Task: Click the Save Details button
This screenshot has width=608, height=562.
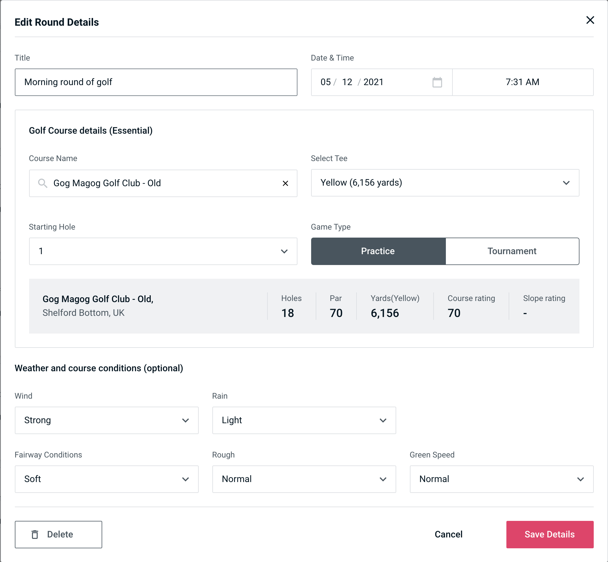Action: (549, 535)
